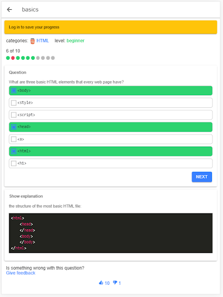The width and height of the screenshot is (223, 297).
Task: Click the NEXT button
Action: pyautogui.click(x=202, y=177)
